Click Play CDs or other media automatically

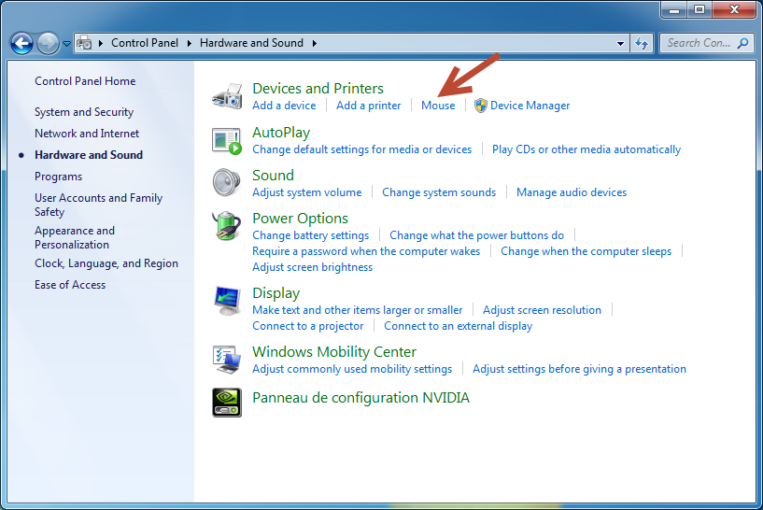[586, 149]
